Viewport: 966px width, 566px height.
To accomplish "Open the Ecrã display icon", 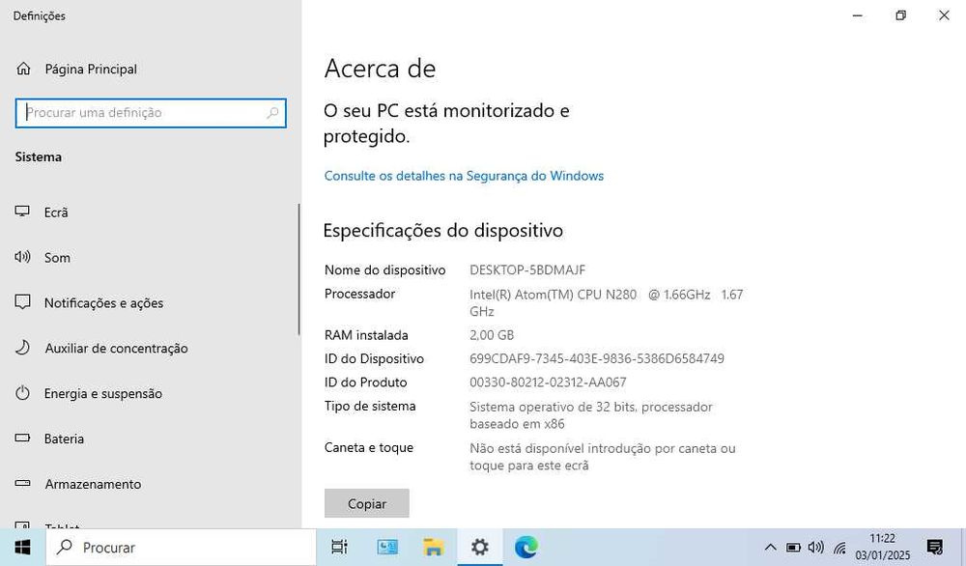I will pyautogui.click(x=22, y=212).
